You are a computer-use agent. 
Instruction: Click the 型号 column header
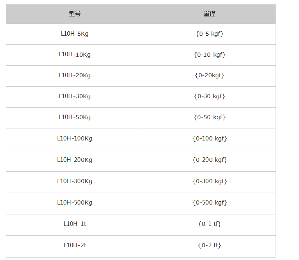tap(74, 14)
